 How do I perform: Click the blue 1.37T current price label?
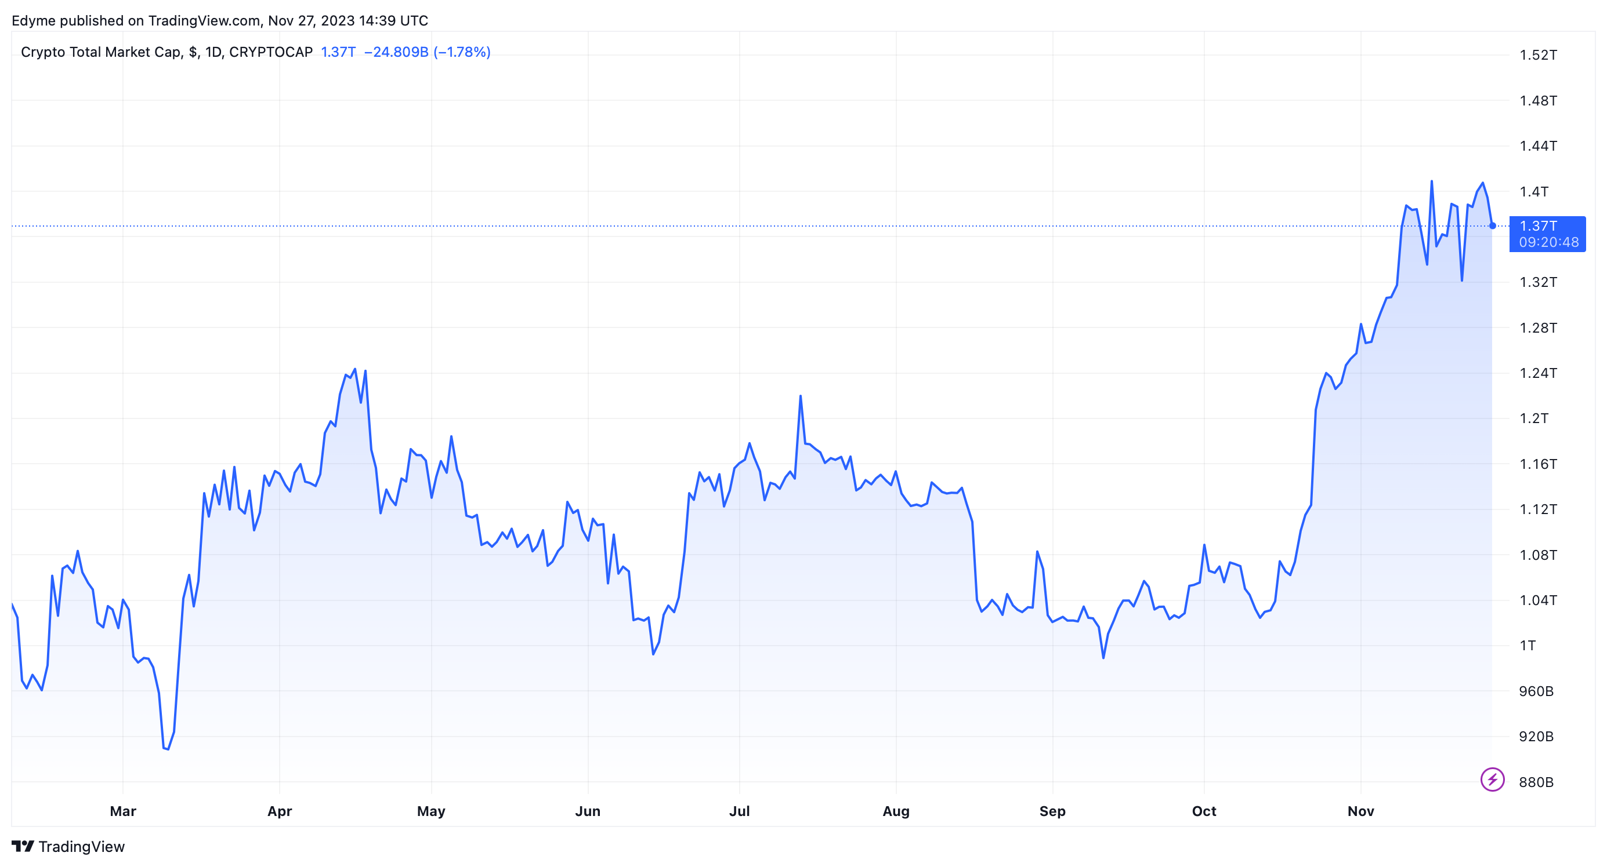tap(1538, 225)
